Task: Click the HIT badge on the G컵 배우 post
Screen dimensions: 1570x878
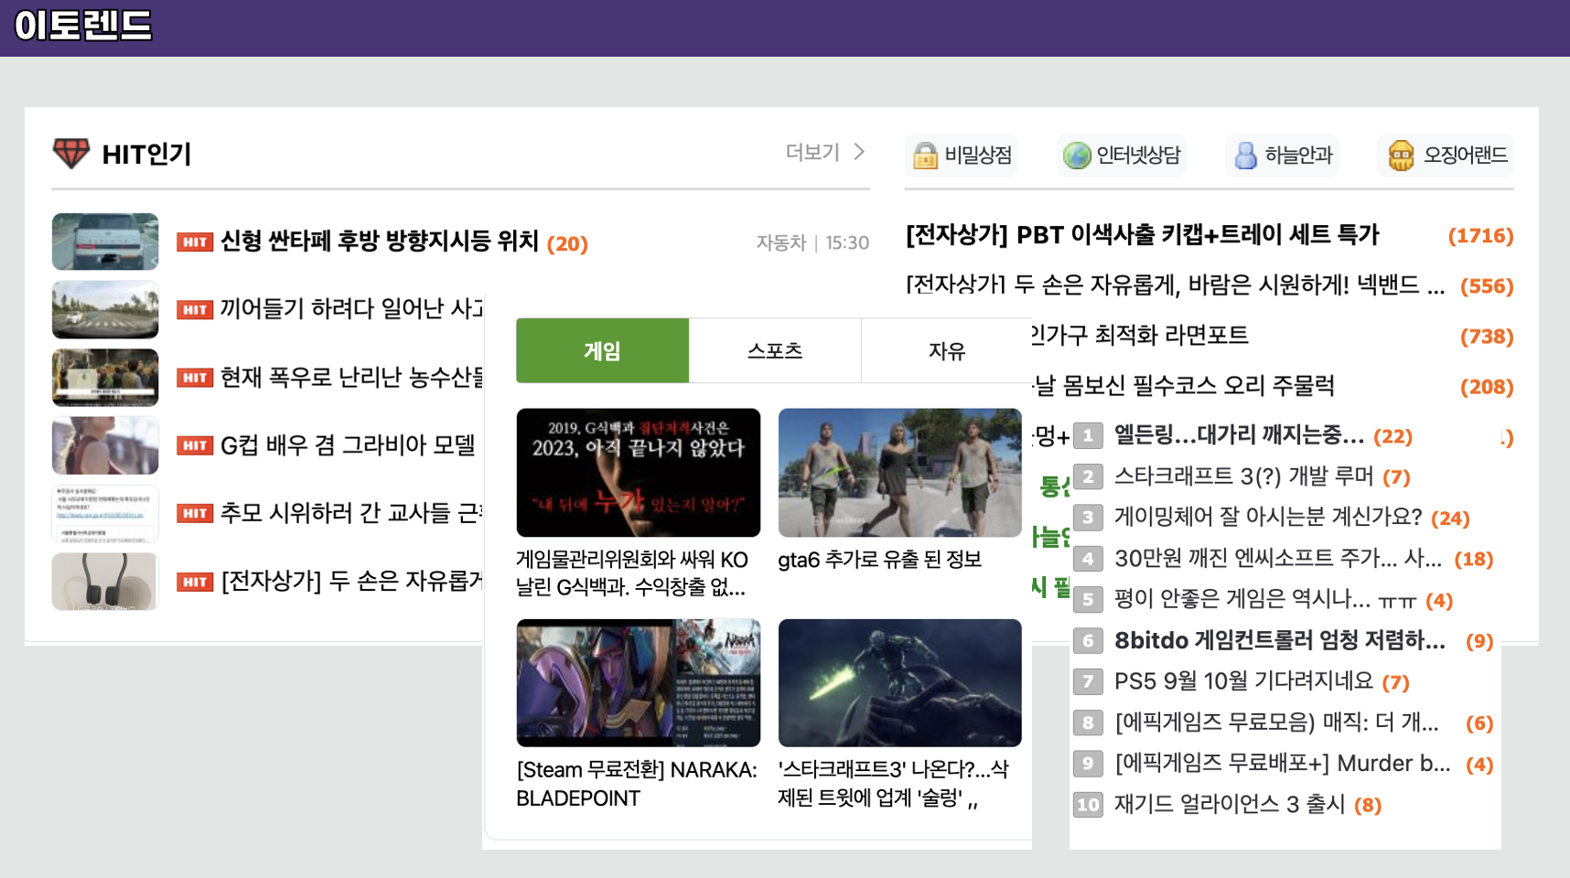Action: click(194, 444)
